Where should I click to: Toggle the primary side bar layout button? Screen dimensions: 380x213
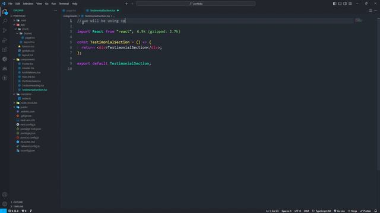coord(334,4)
